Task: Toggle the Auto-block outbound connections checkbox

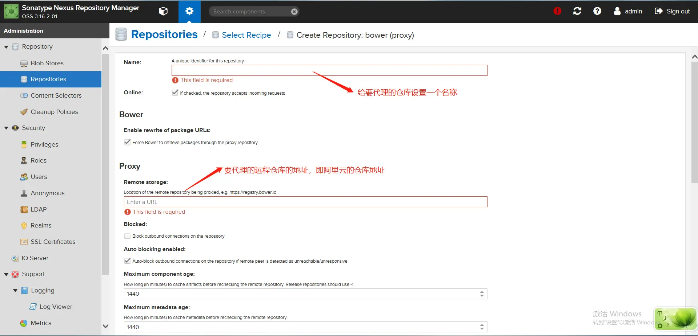Action: tap(127, 261)
